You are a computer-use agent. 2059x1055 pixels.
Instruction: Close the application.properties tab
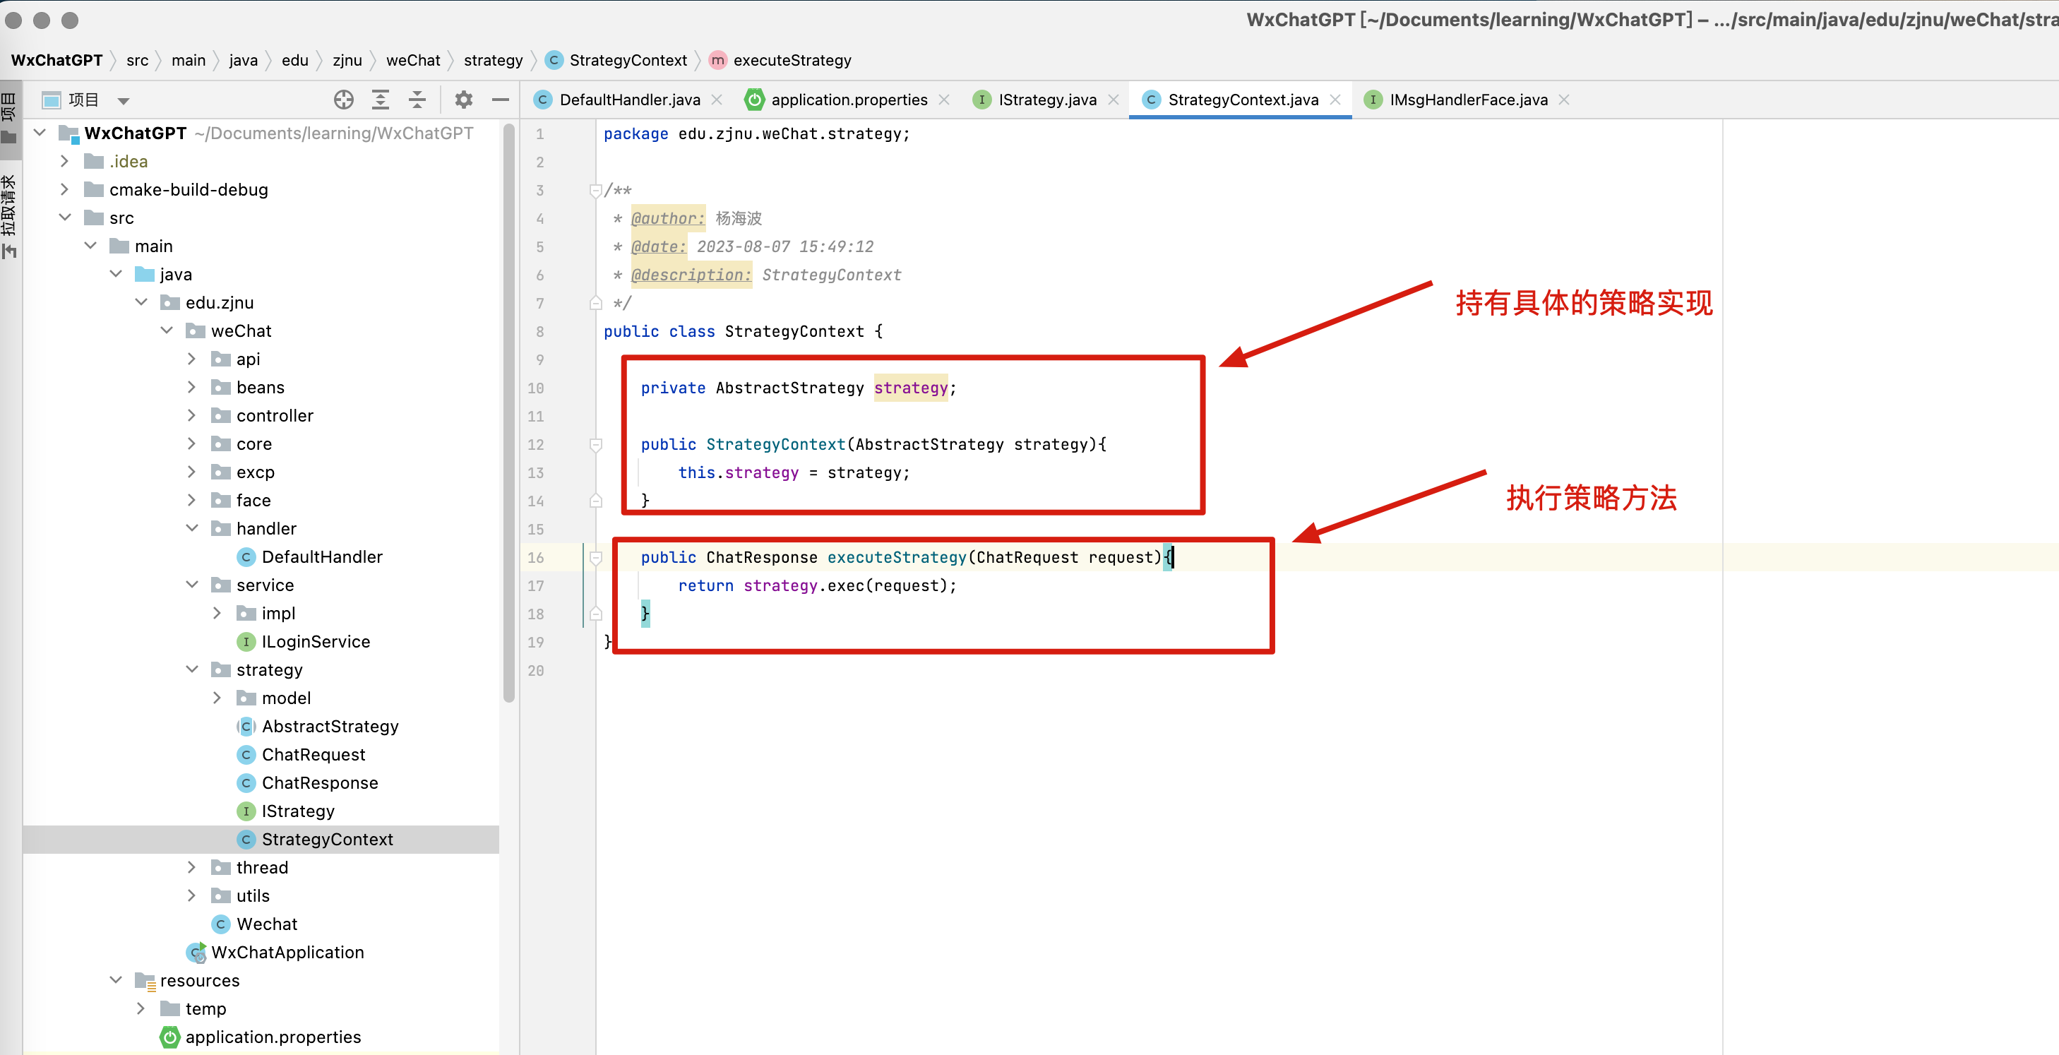[x=944, y=100]
